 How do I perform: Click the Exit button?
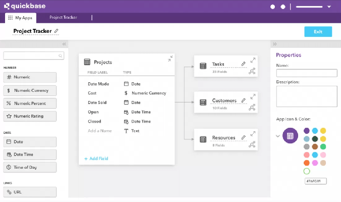pos(318,31)
